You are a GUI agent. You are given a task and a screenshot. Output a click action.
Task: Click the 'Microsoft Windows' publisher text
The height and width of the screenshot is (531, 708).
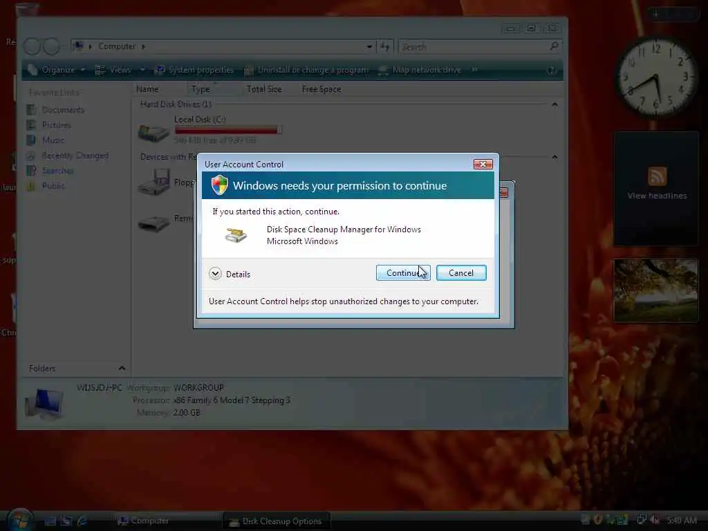302,241
